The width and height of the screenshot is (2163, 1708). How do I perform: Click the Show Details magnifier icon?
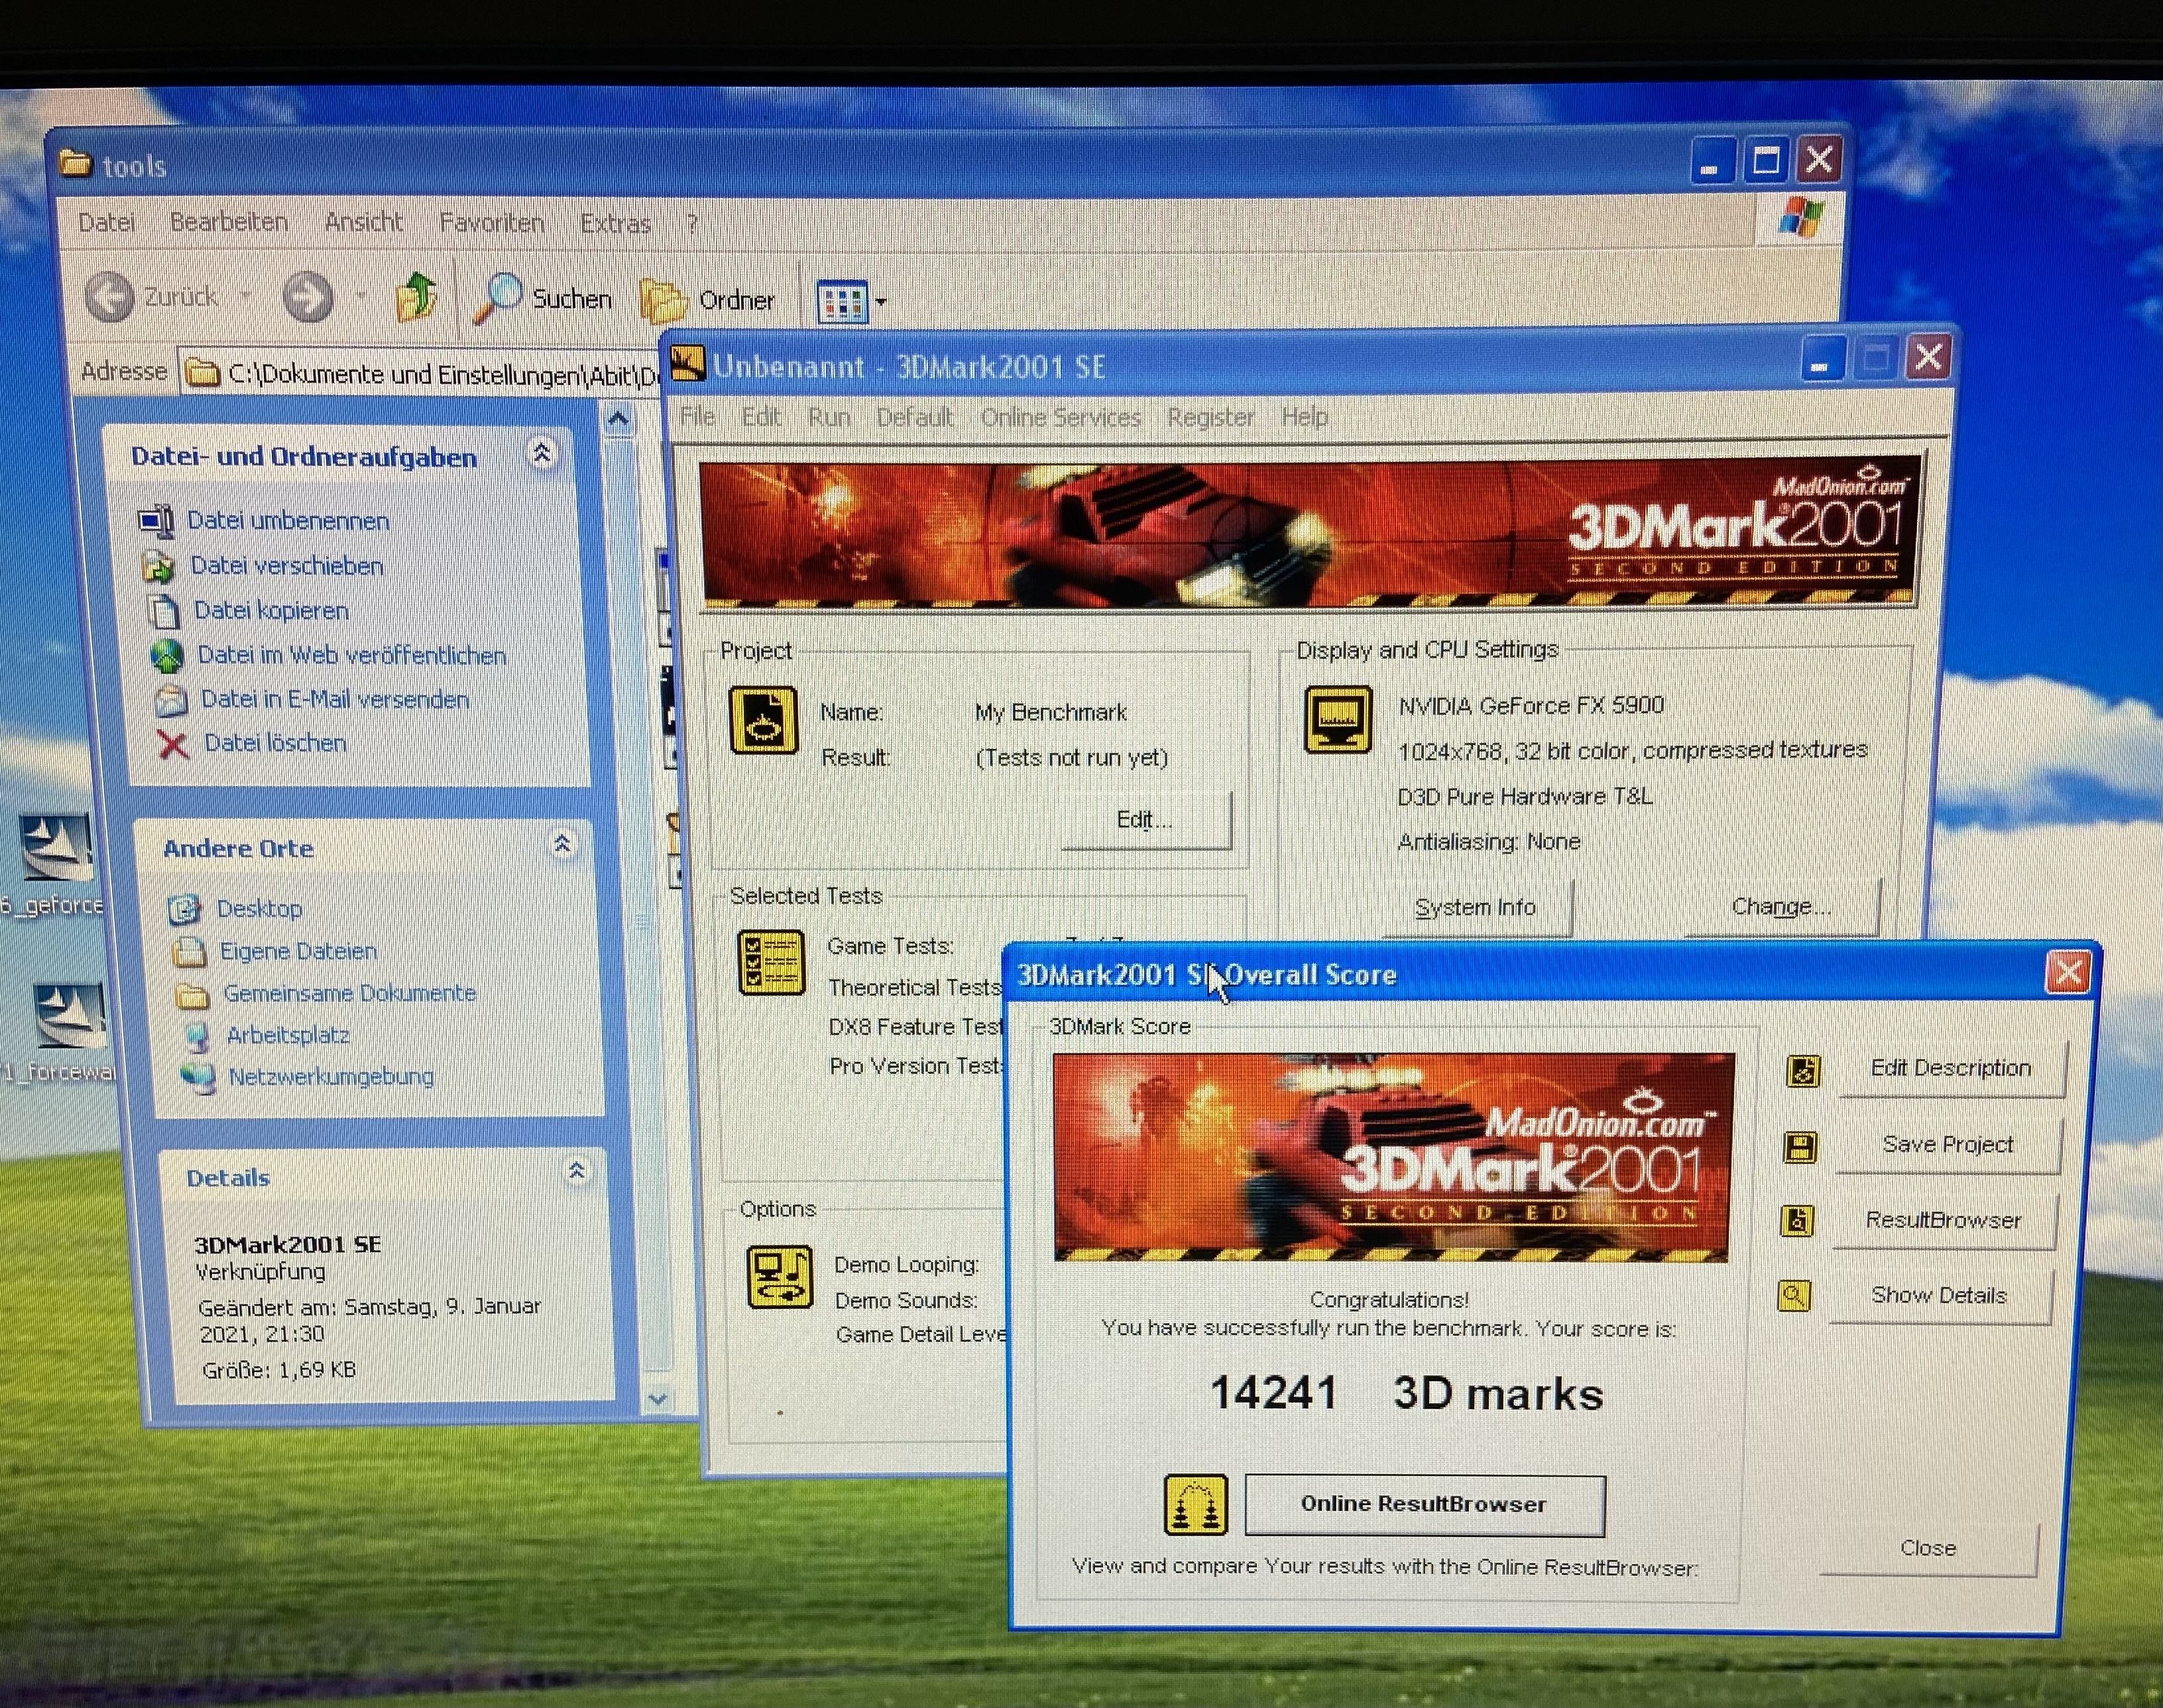coord(1795,1296)
